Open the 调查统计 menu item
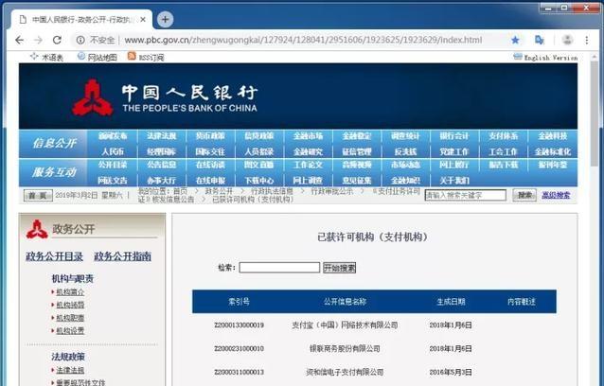 tap(405, 136)
